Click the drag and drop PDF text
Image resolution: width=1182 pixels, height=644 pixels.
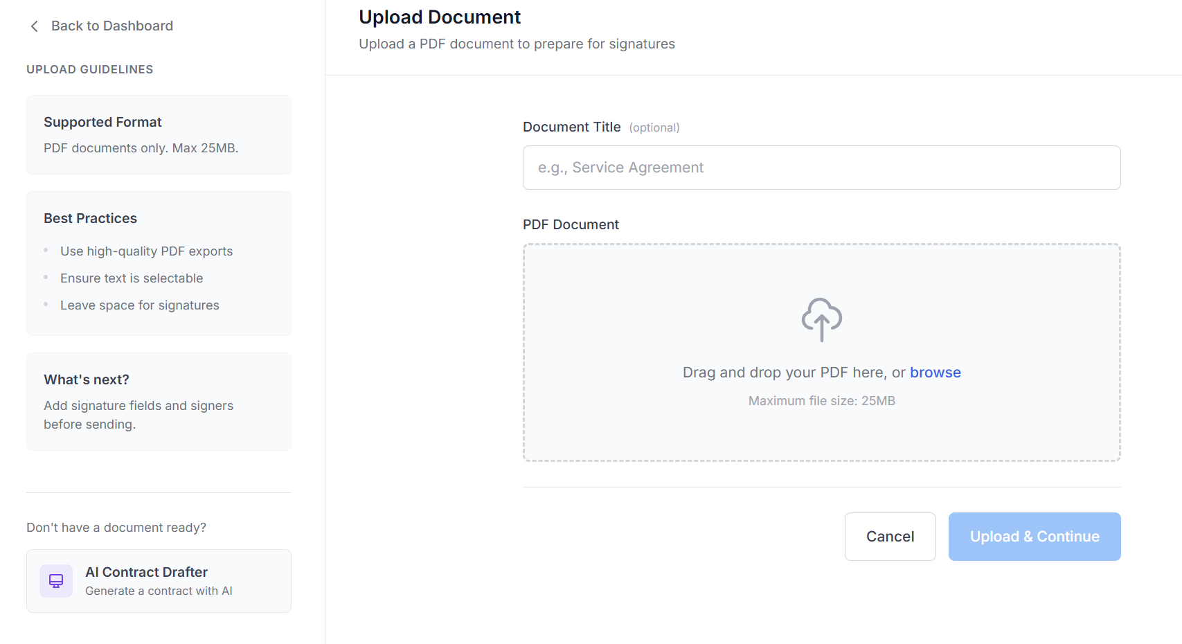click(793, 373)
